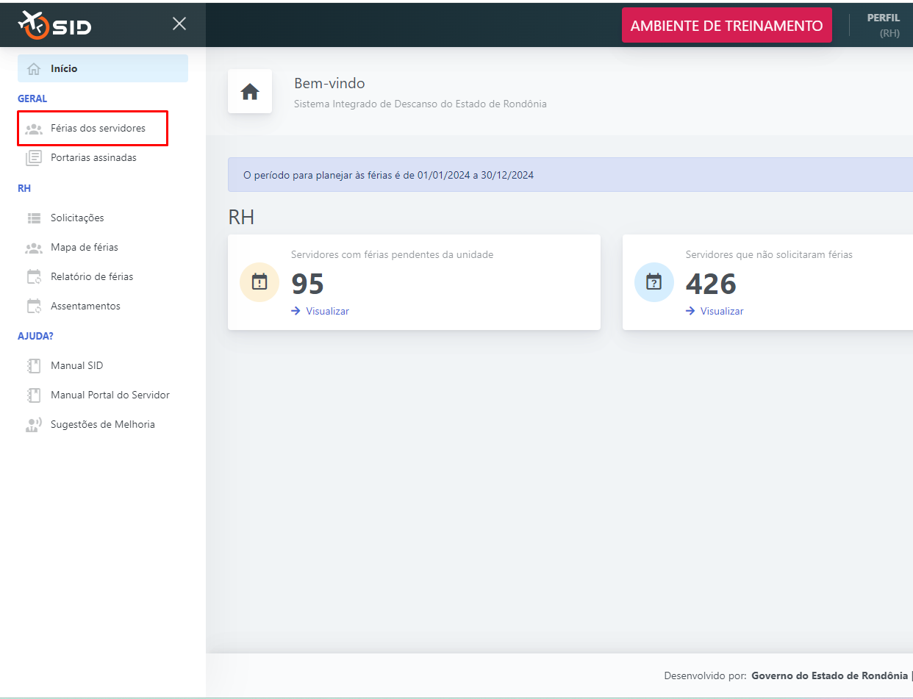This screenshot has height=699, width=913.
Task: Click the calendar icon beside Assentamentos
Action: (x=34, y=307)
